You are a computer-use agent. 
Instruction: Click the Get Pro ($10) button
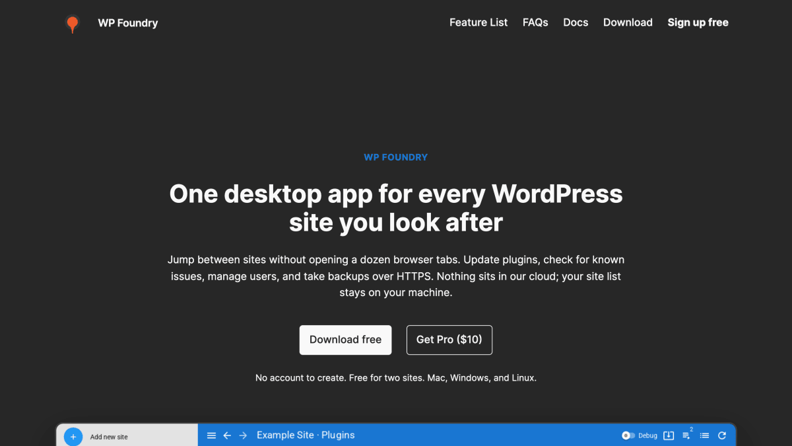click(x=449, y=340)
